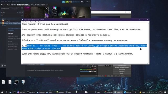The image size is (168, 94).
Task: Open the СООБЩЕСТВО tab in Steam
Action: (x=38, y=5)
